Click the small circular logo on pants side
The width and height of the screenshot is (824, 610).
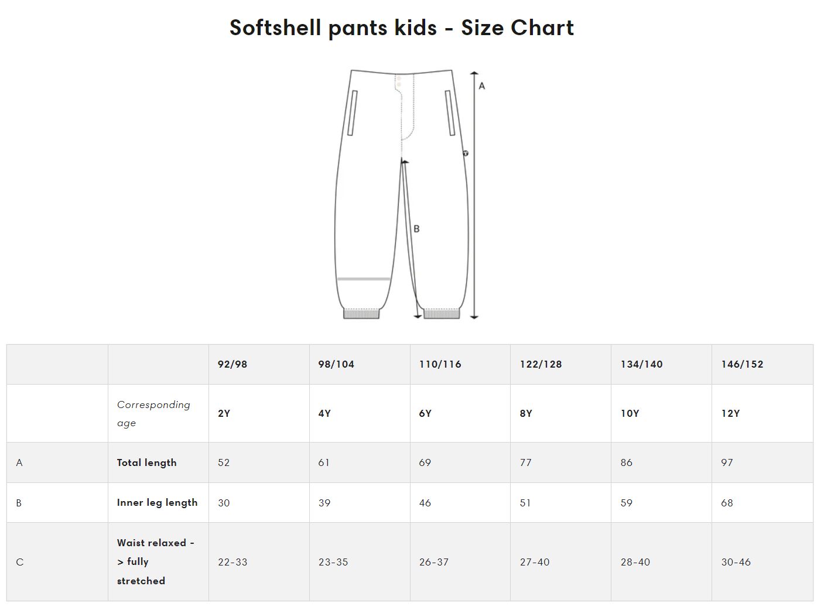(x=466, y=153)
